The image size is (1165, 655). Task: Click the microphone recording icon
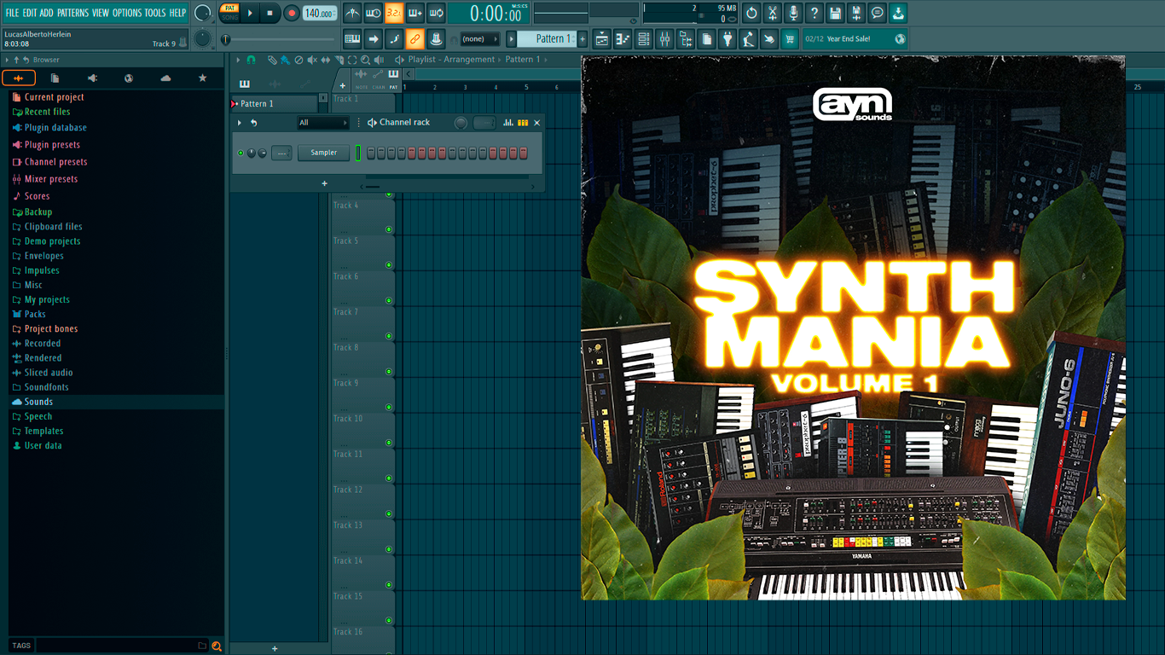[x=793, y=13]
